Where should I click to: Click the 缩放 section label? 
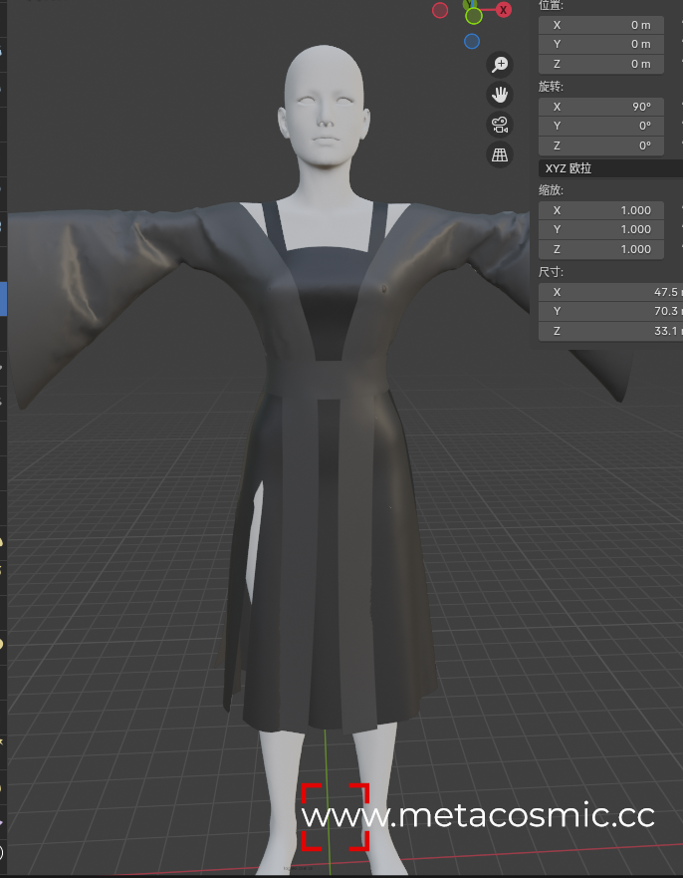coord(551,190)
